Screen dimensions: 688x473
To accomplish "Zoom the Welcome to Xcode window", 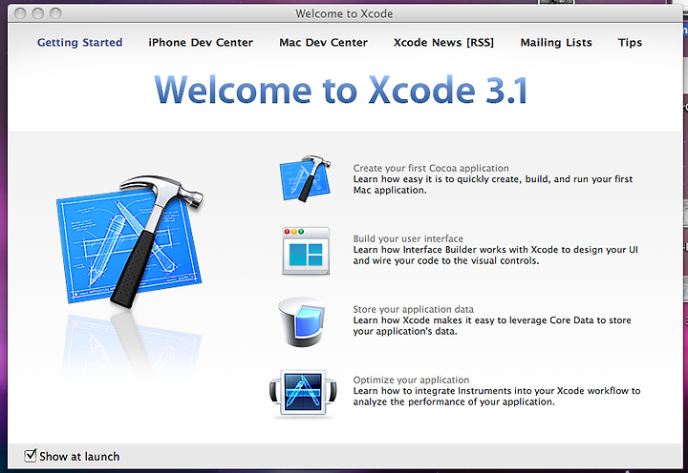I will tap(55, 13).
